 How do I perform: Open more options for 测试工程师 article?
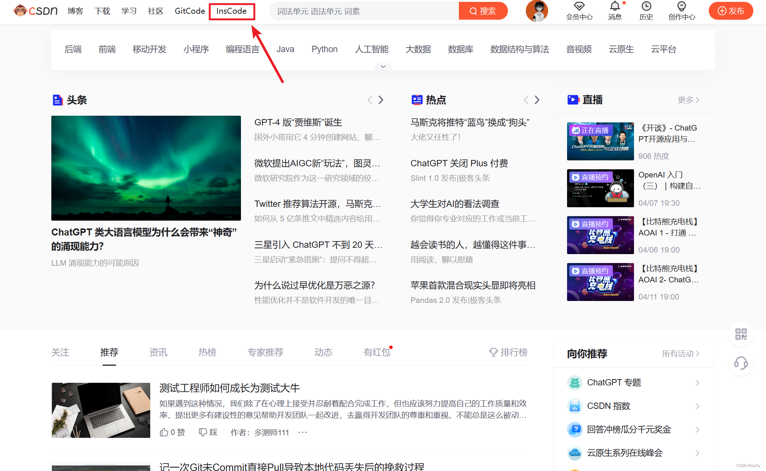click(303, 432)
